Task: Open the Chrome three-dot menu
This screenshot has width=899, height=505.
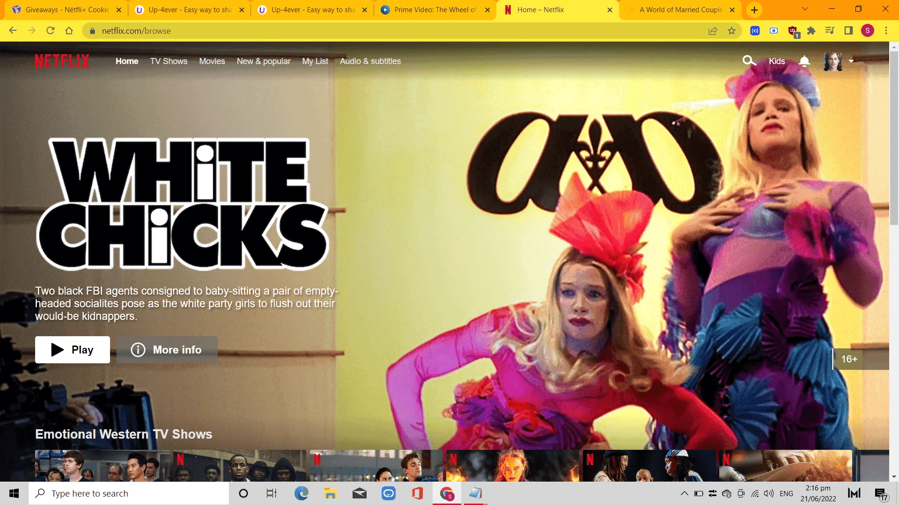Action: point(886,31)
